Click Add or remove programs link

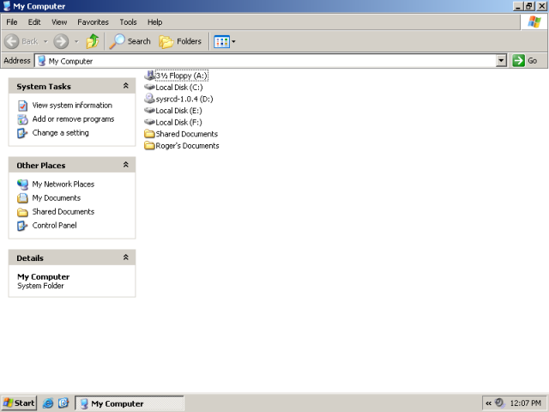coord(73,119)
